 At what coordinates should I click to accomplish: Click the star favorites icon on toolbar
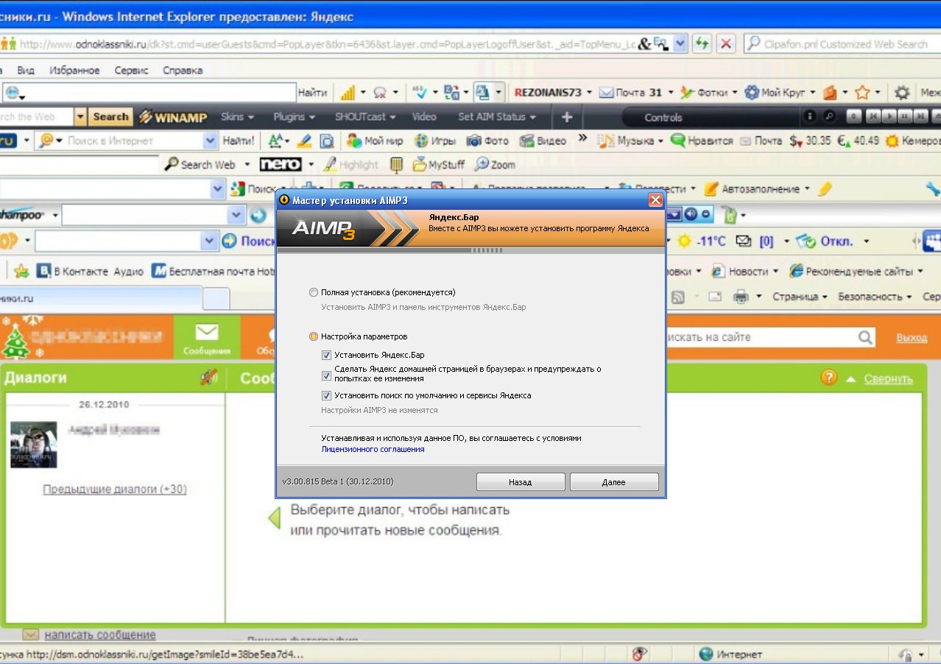(x=862, y=93)
